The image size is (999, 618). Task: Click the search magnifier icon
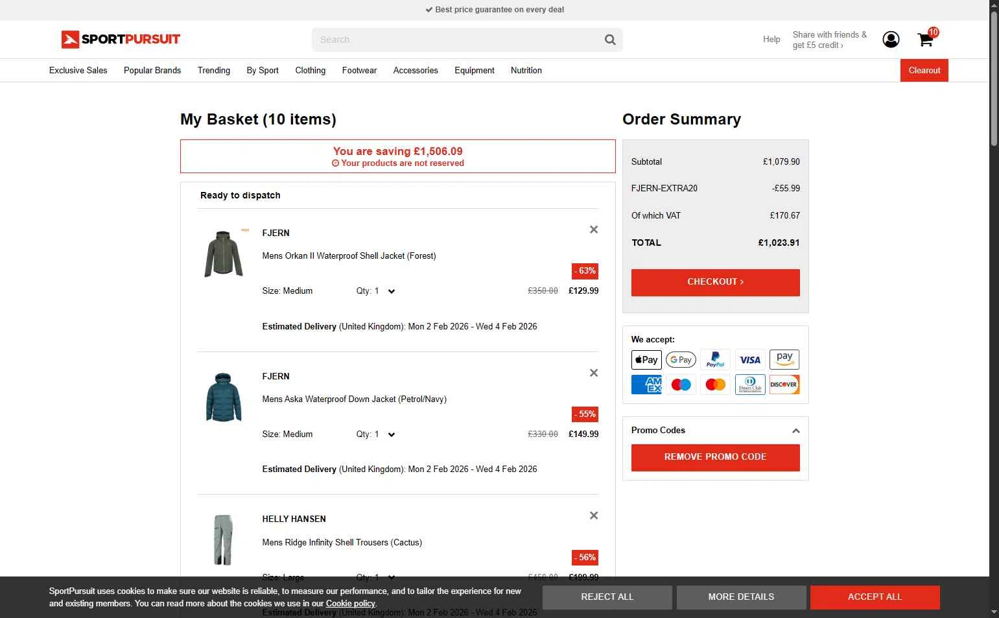pos(610,40)
